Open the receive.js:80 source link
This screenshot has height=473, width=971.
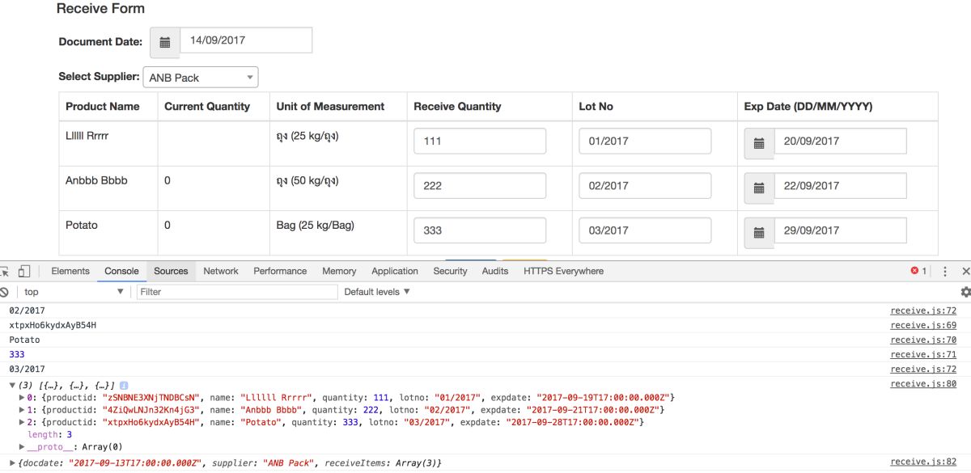pyautogui.click(x=923, y=384)
